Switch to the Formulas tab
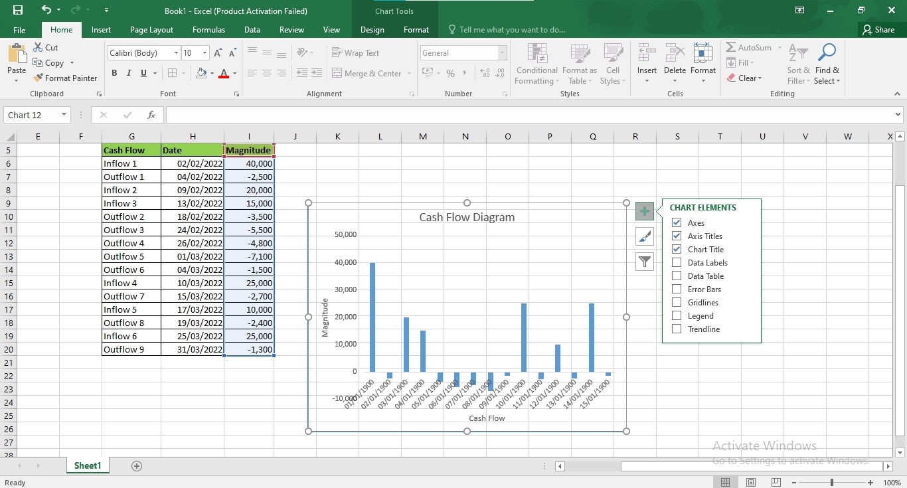The width and height of the screenshot is (907, 488). [x=208, y=30]
